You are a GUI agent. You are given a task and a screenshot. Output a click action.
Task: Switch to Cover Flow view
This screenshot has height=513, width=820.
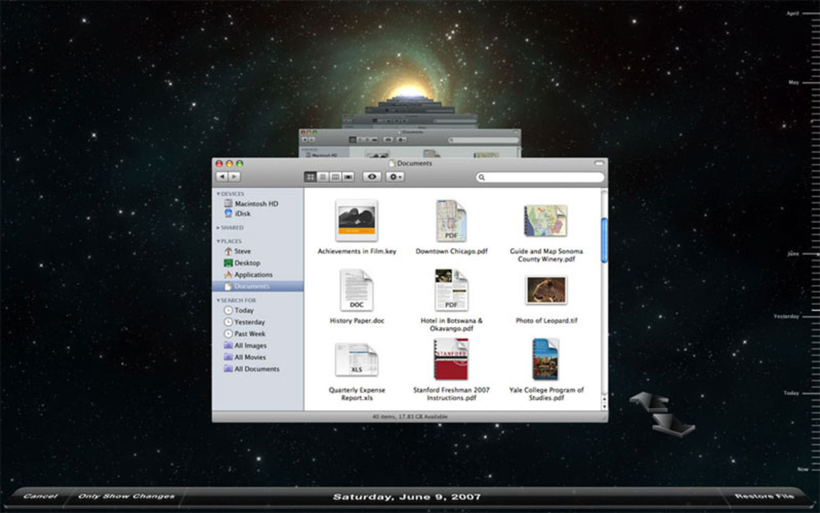pyautogui.click(x=349, y=177)
